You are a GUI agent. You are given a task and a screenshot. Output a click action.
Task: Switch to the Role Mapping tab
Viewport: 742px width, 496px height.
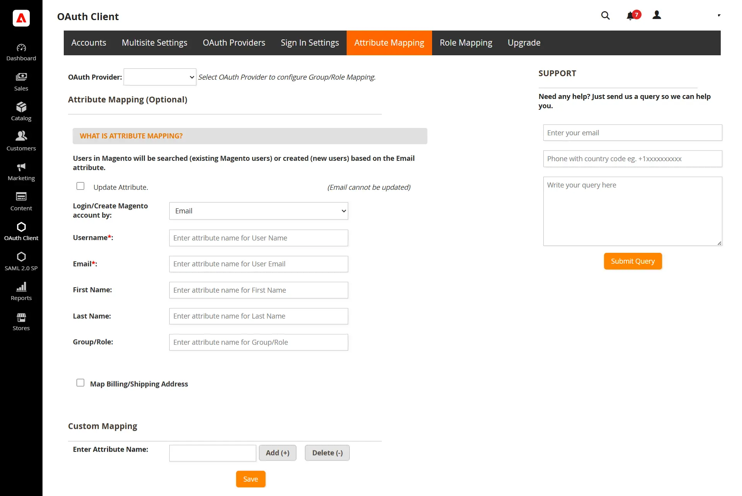pos(466,43)
